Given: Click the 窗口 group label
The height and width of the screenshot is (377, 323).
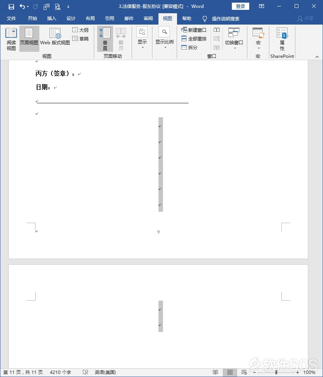Looking at the screenshot, I should [212, 56].
